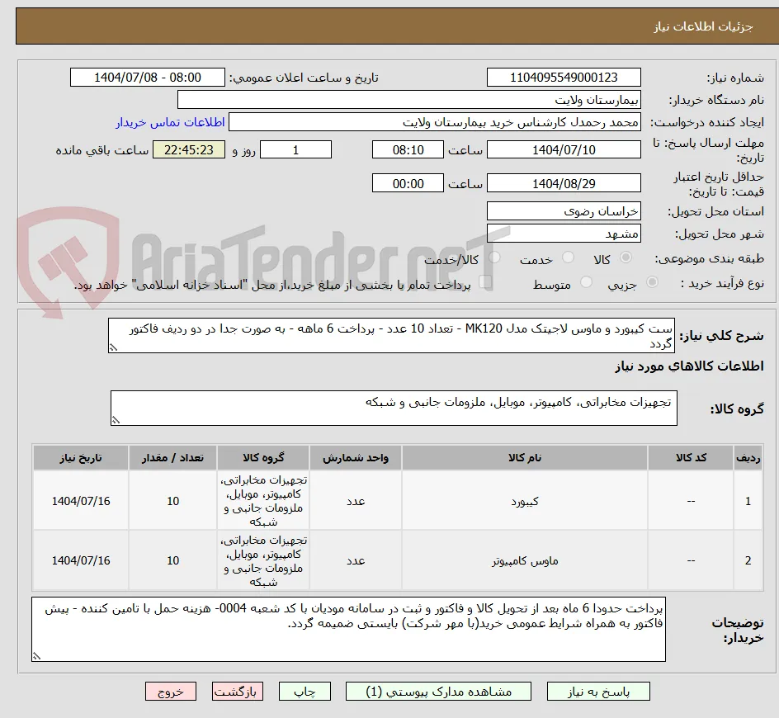
Task: Click the تاریخ نیاز column header
Action: pyautogui.click(x=81, y=458)
